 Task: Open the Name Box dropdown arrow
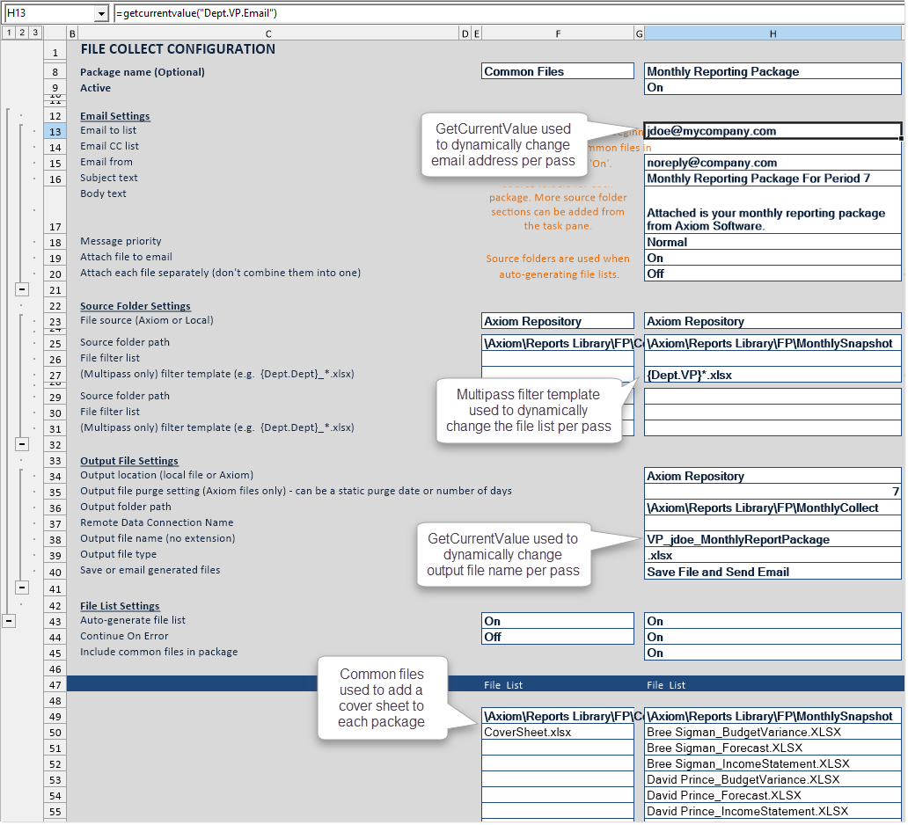(x=100, y=14)
